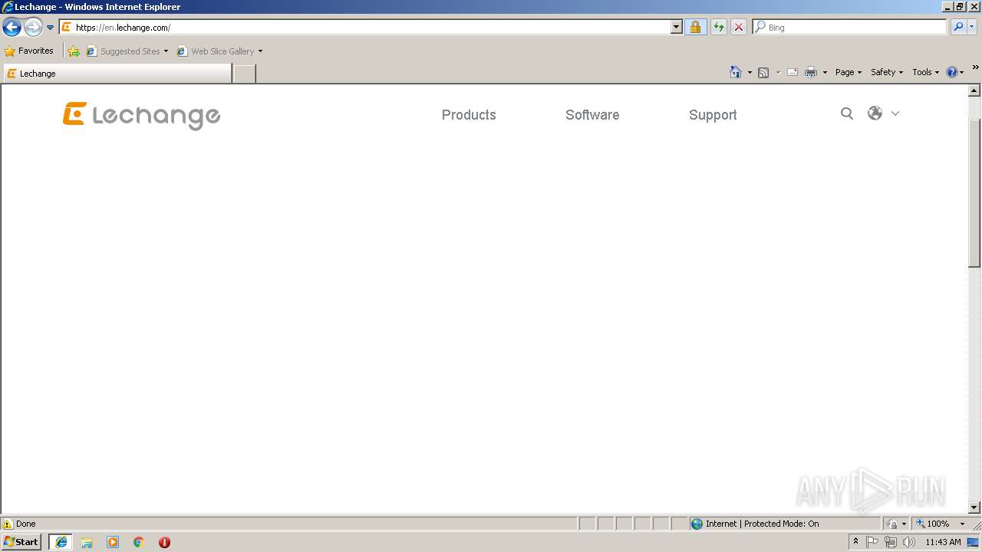Expand the Home button dropdown arrow
982x552 pixels.
pyautogui.click(x=750, y=73)
